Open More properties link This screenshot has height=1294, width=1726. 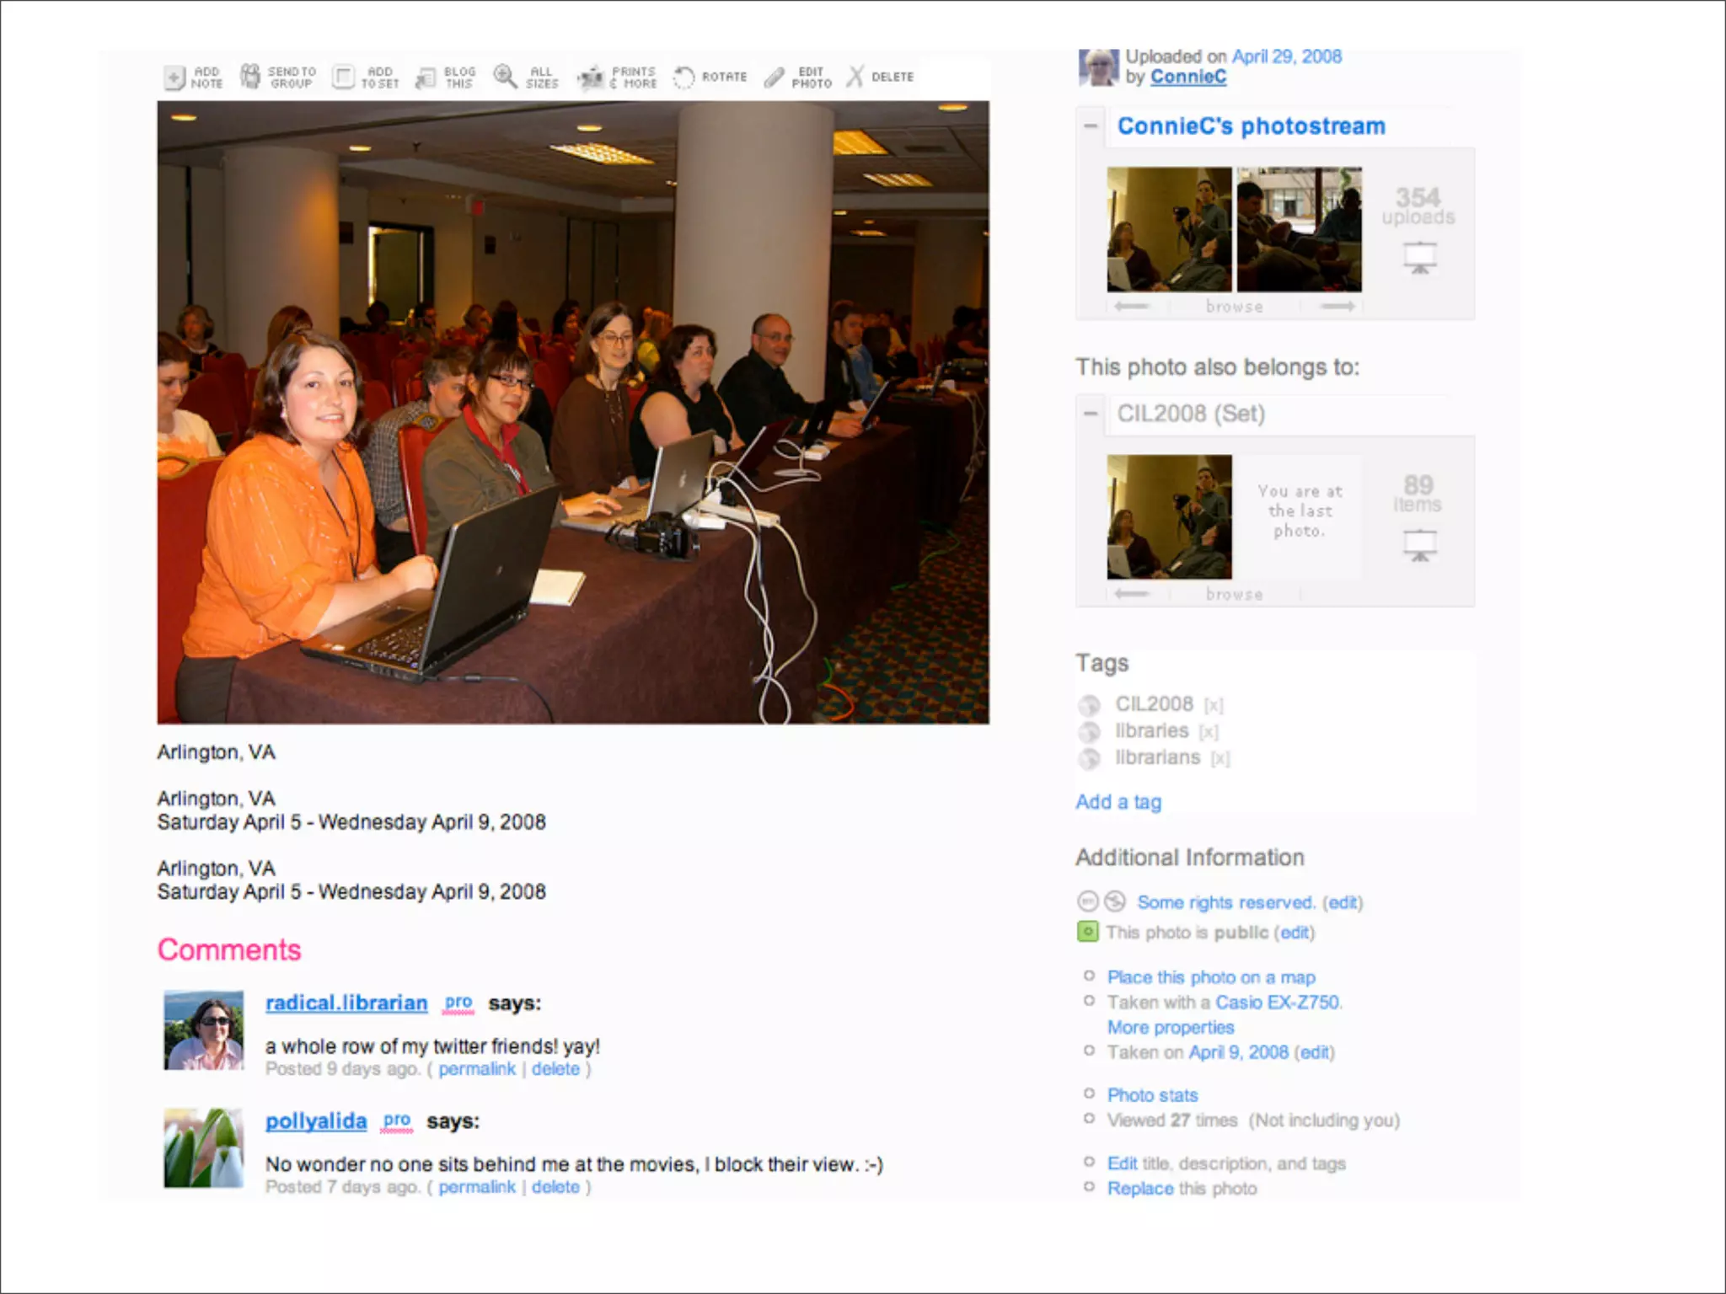click(1171, 1028)
